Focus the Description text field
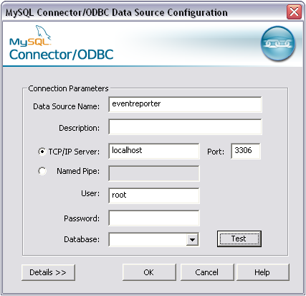 (x=185, y=127)
